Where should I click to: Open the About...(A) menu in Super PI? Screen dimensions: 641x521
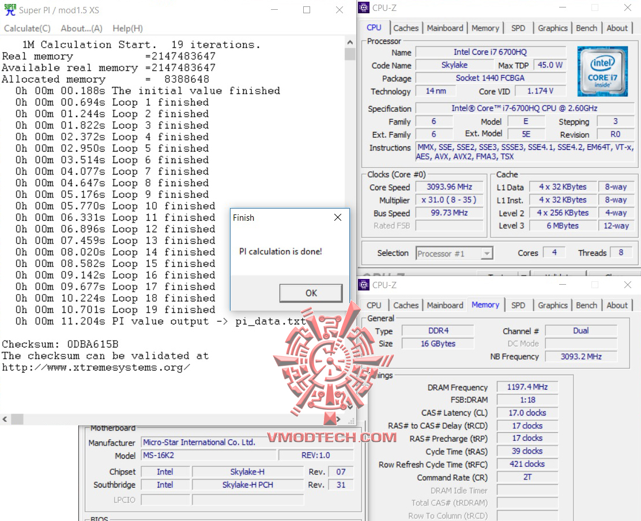(81, 28)
